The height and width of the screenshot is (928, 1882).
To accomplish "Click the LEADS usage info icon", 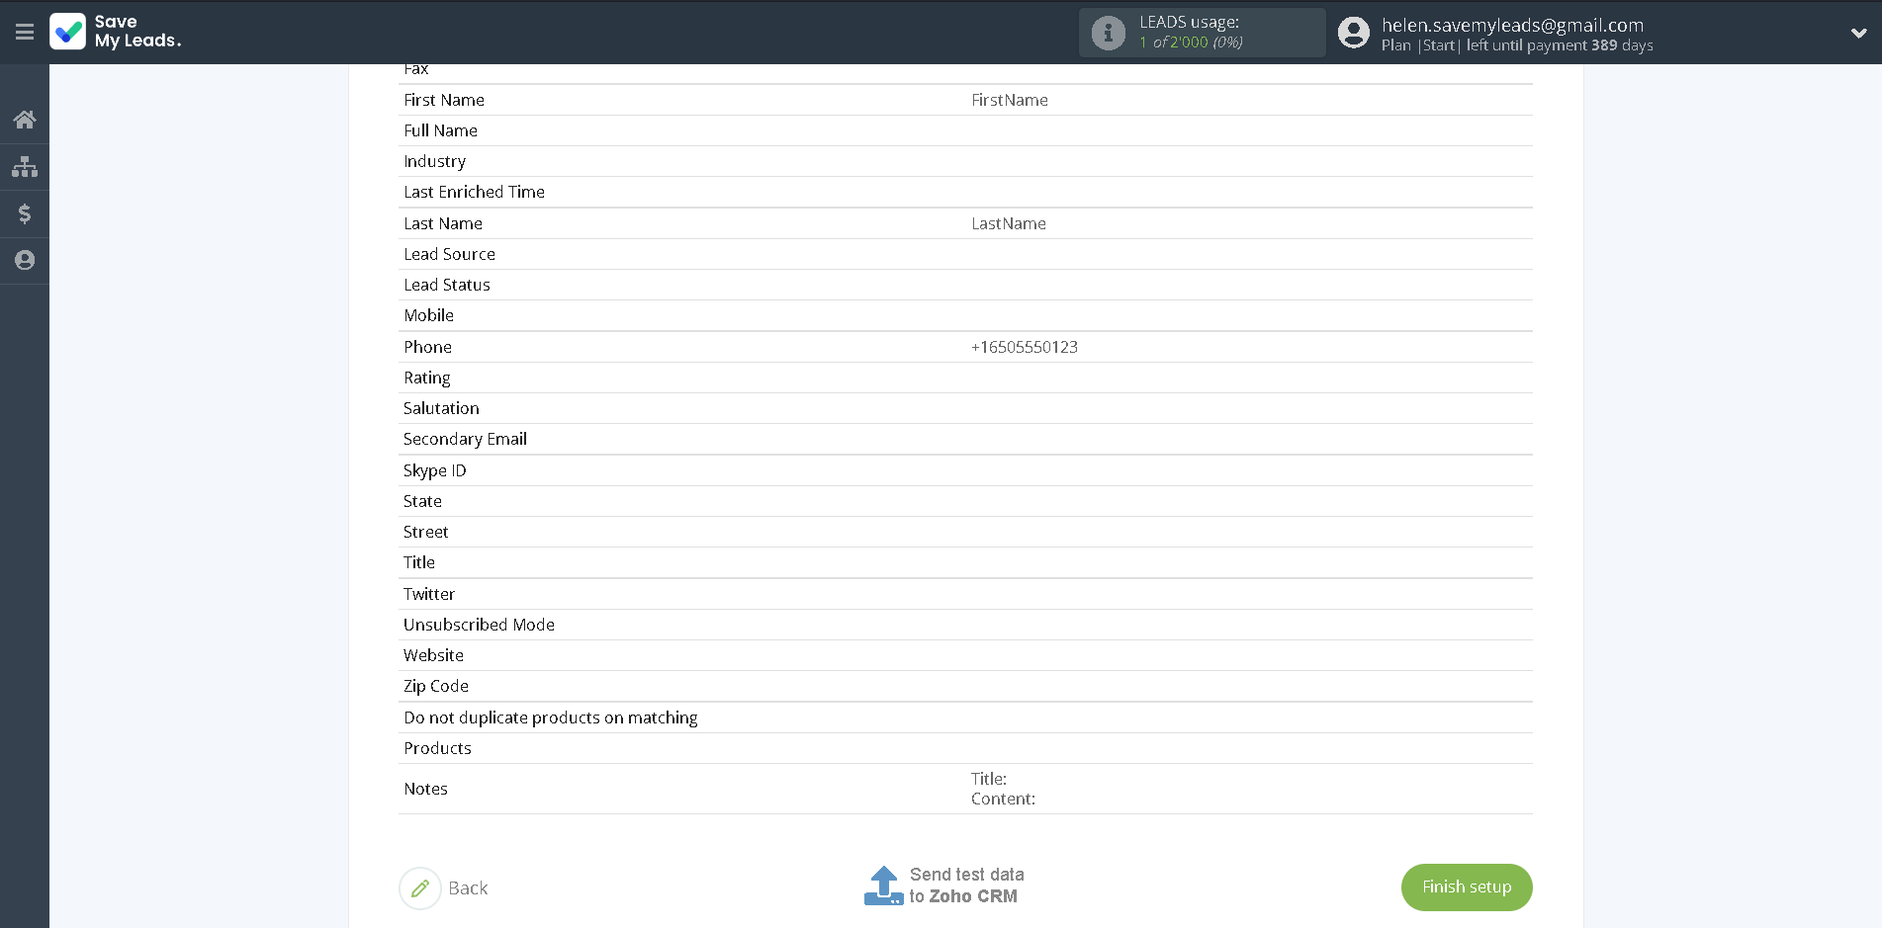I will pyautogui.click(x=1109, y=33).
